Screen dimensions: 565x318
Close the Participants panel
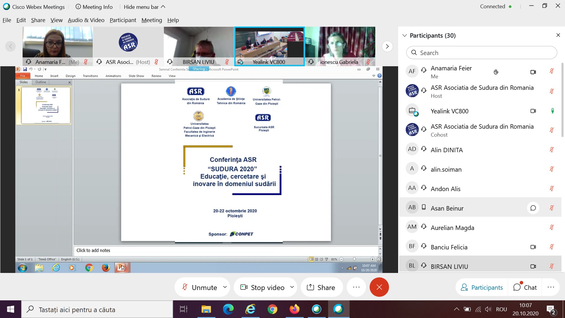558,35
